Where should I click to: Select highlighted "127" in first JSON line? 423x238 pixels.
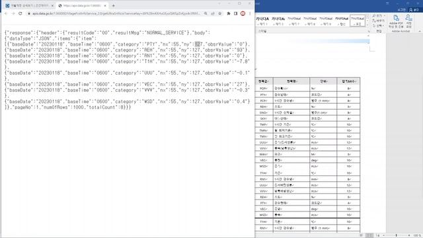(198, 44)
